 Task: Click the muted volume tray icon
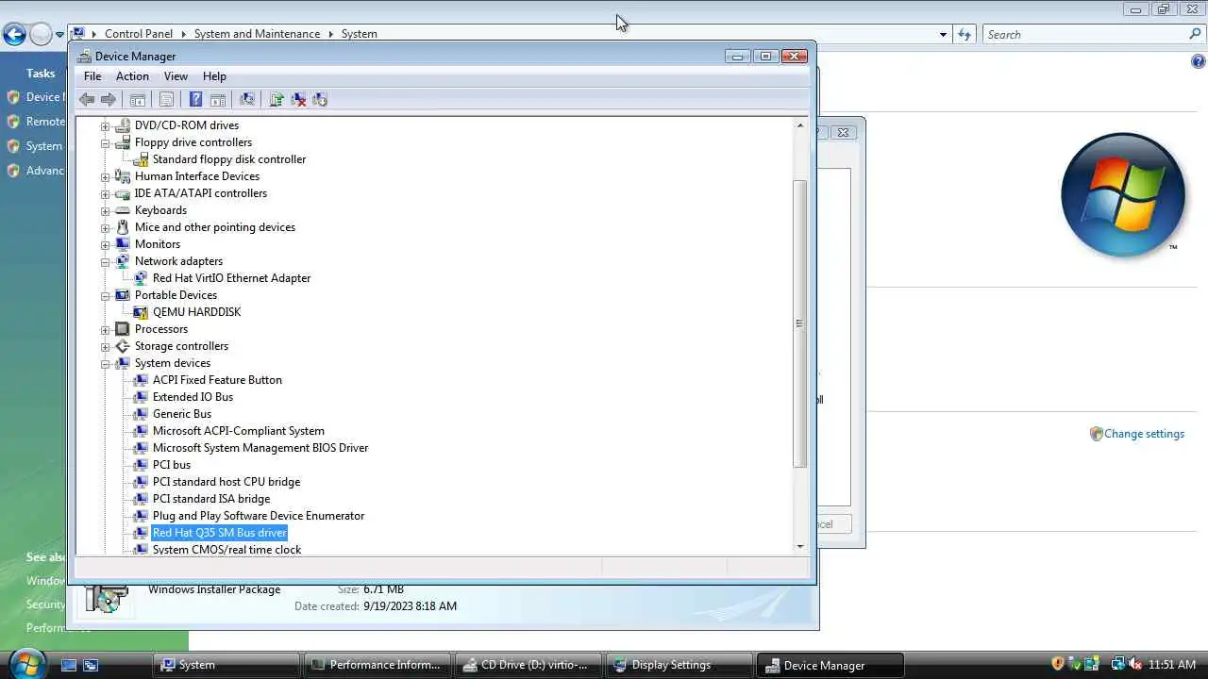tap(1134, 664)
